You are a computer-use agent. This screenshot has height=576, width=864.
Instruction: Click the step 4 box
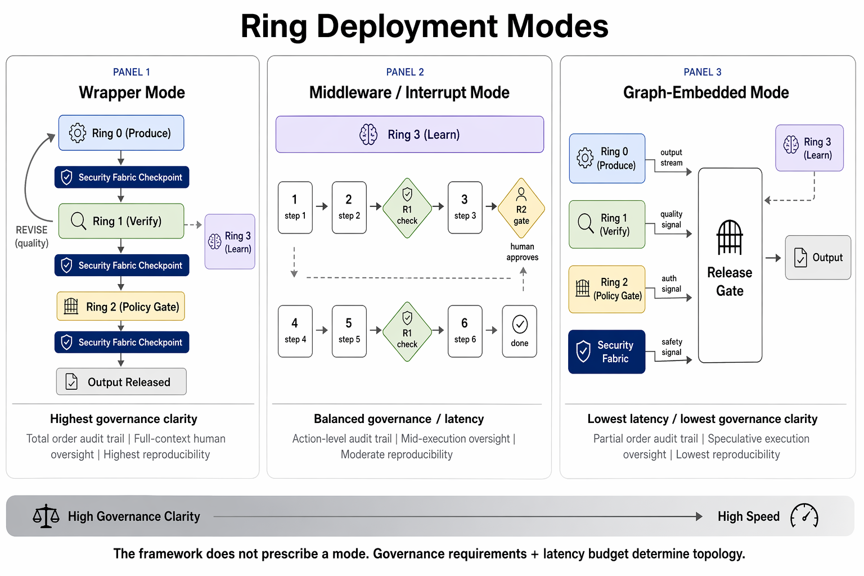pos(295,331)
